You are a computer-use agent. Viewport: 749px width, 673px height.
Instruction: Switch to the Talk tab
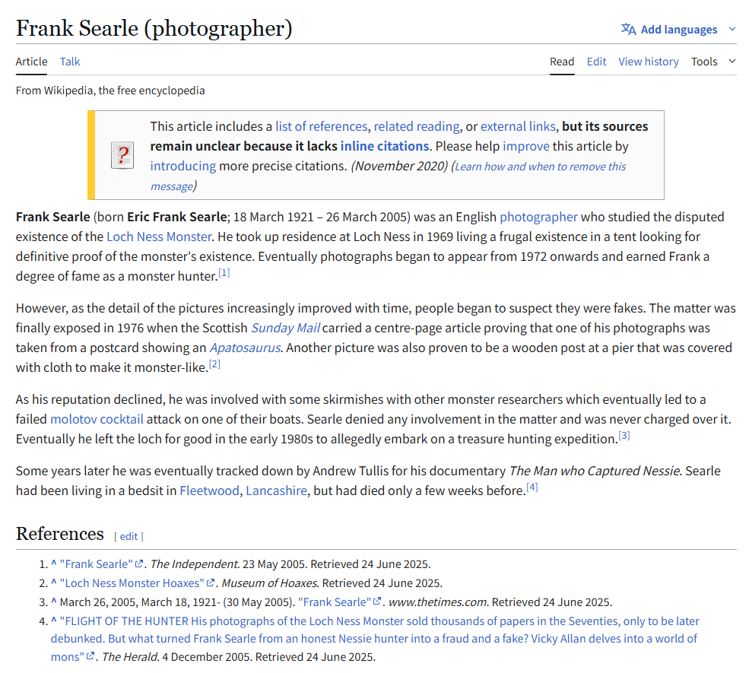click(x=70, y=62)
